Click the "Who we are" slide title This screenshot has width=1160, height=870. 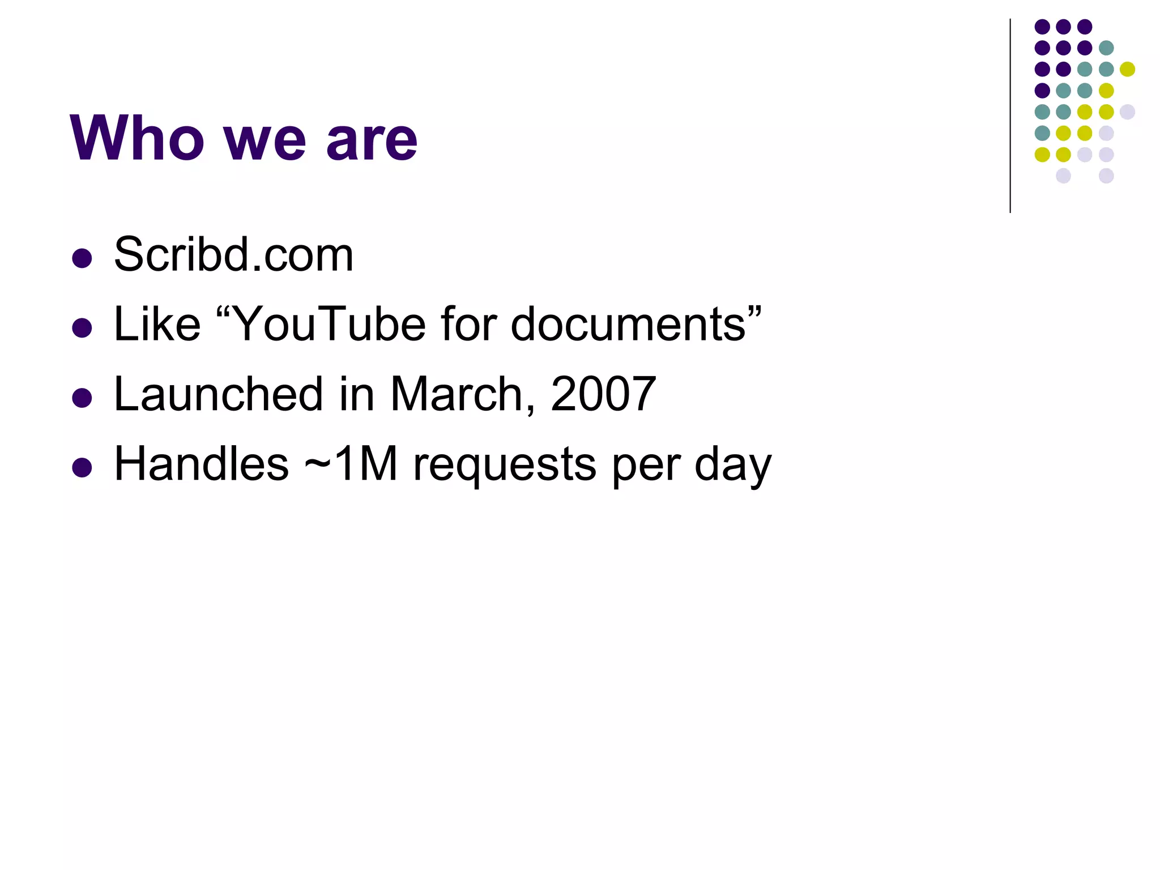point(244,138)
